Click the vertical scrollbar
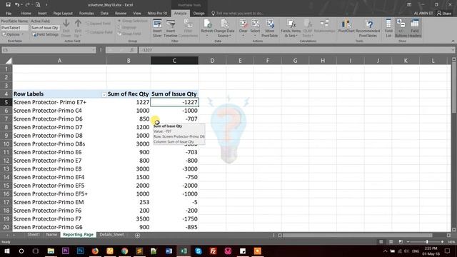Screen dimensions: 457x257 coord(454,87)
